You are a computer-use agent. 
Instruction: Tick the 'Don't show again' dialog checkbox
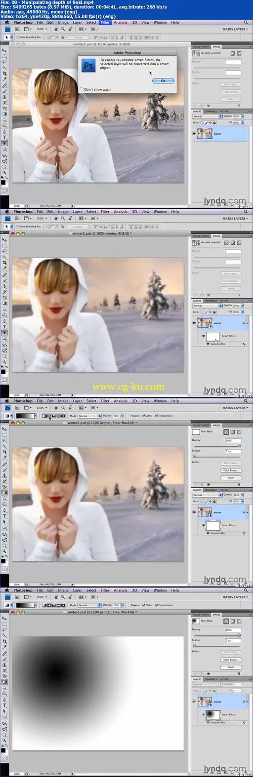82,89
